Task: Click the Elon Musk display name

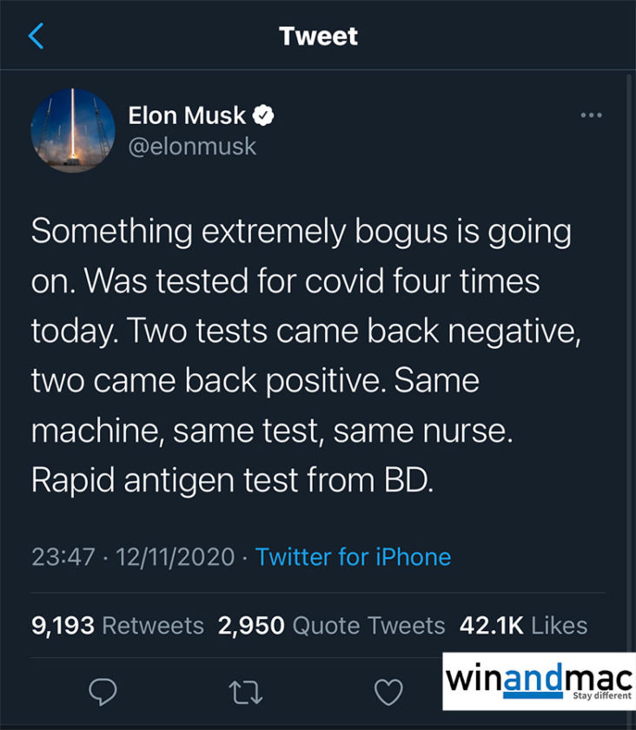Action: [188, 115]
